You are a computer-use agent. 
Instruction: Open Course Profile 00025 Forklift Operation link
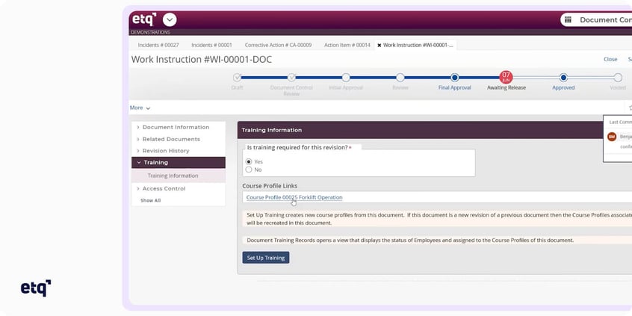click(294, 197)
